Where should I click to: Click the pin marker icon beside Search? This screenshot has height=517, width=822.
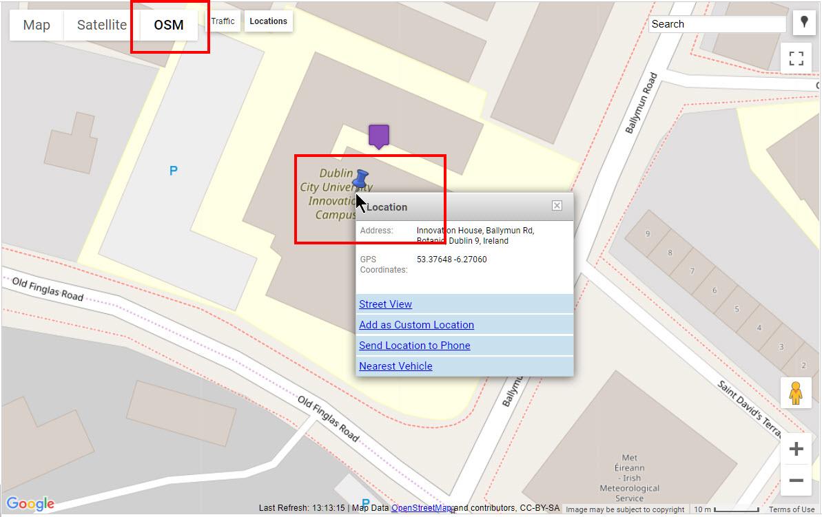point(804,23)
